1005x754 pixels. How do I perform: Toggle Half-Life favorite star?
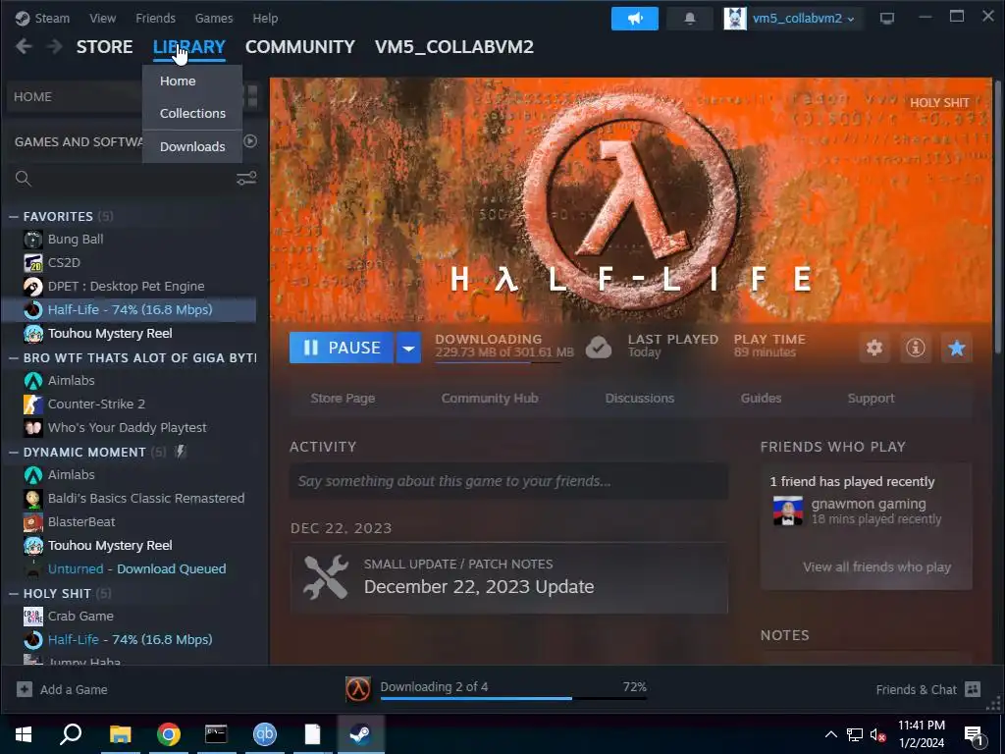pos(956,348)
